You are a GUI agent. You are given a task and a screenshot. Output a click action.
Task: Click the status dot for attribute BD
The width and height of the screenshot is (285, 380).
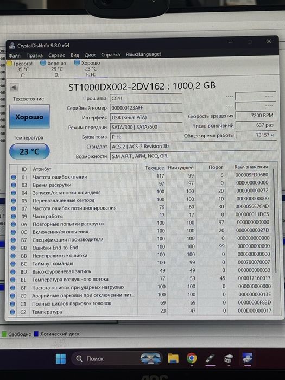click(13, 272)
